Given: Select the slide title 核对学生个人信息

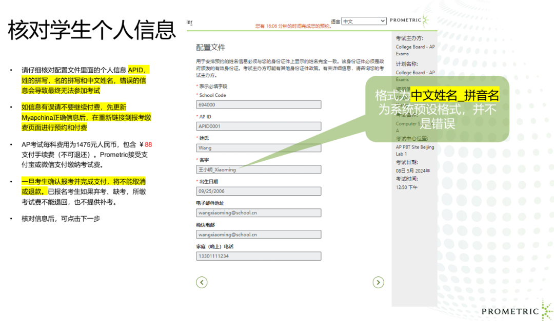Looking at the screenshot, I should tap(92, 31).
